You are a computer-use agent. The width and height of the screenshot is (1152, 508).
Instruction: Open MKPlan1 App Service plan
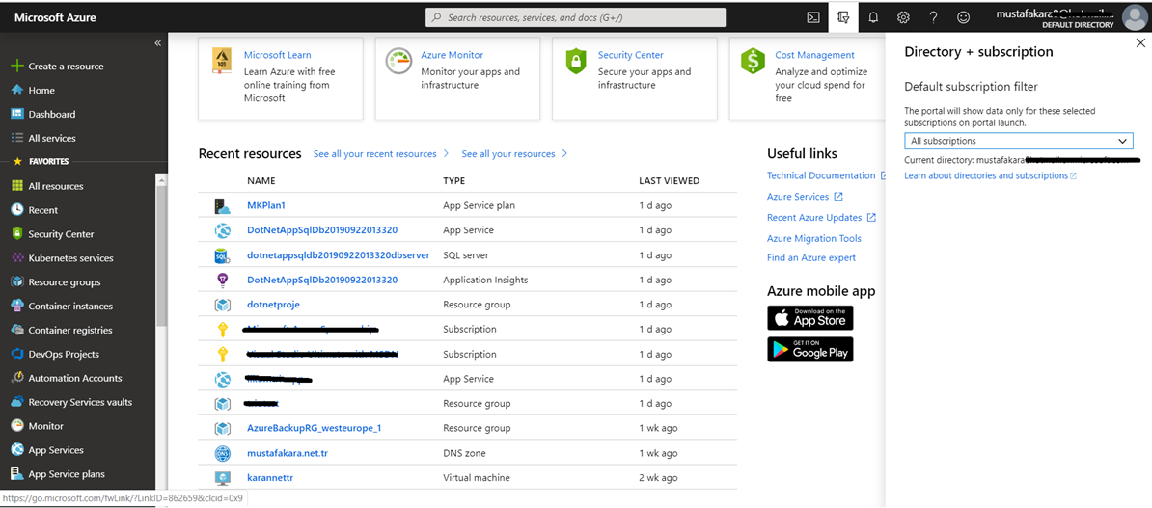coord(266,205)
